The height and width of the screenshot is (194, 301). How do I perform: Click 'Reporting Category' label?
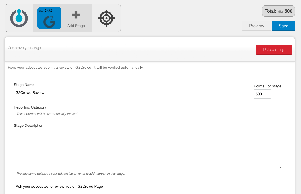pos(30,107)
